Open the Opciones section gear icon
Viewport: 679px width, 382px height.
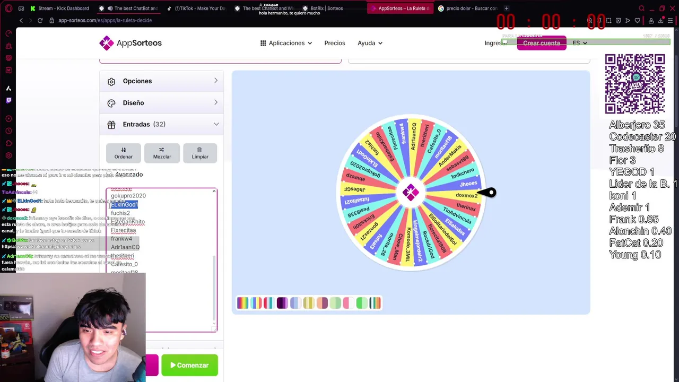(x=111, y=81)
